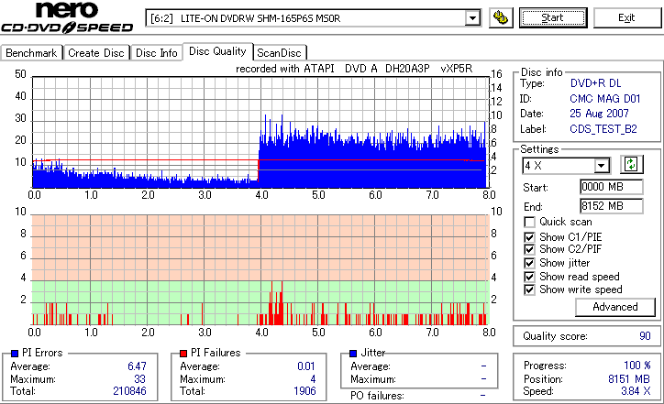Click the PO failures label
Viewport: 664px width, 404px height.
(x=377, y=396)
